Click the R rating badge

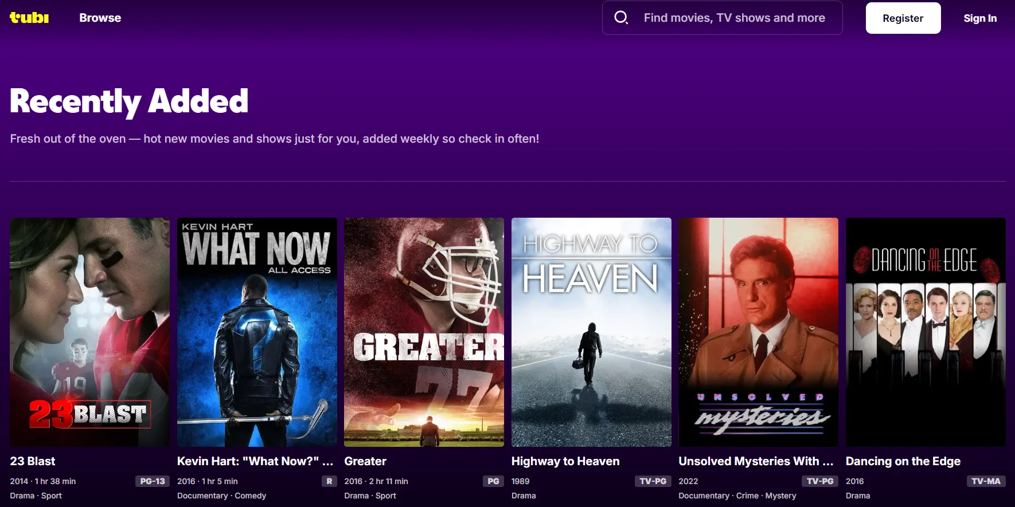329,481
